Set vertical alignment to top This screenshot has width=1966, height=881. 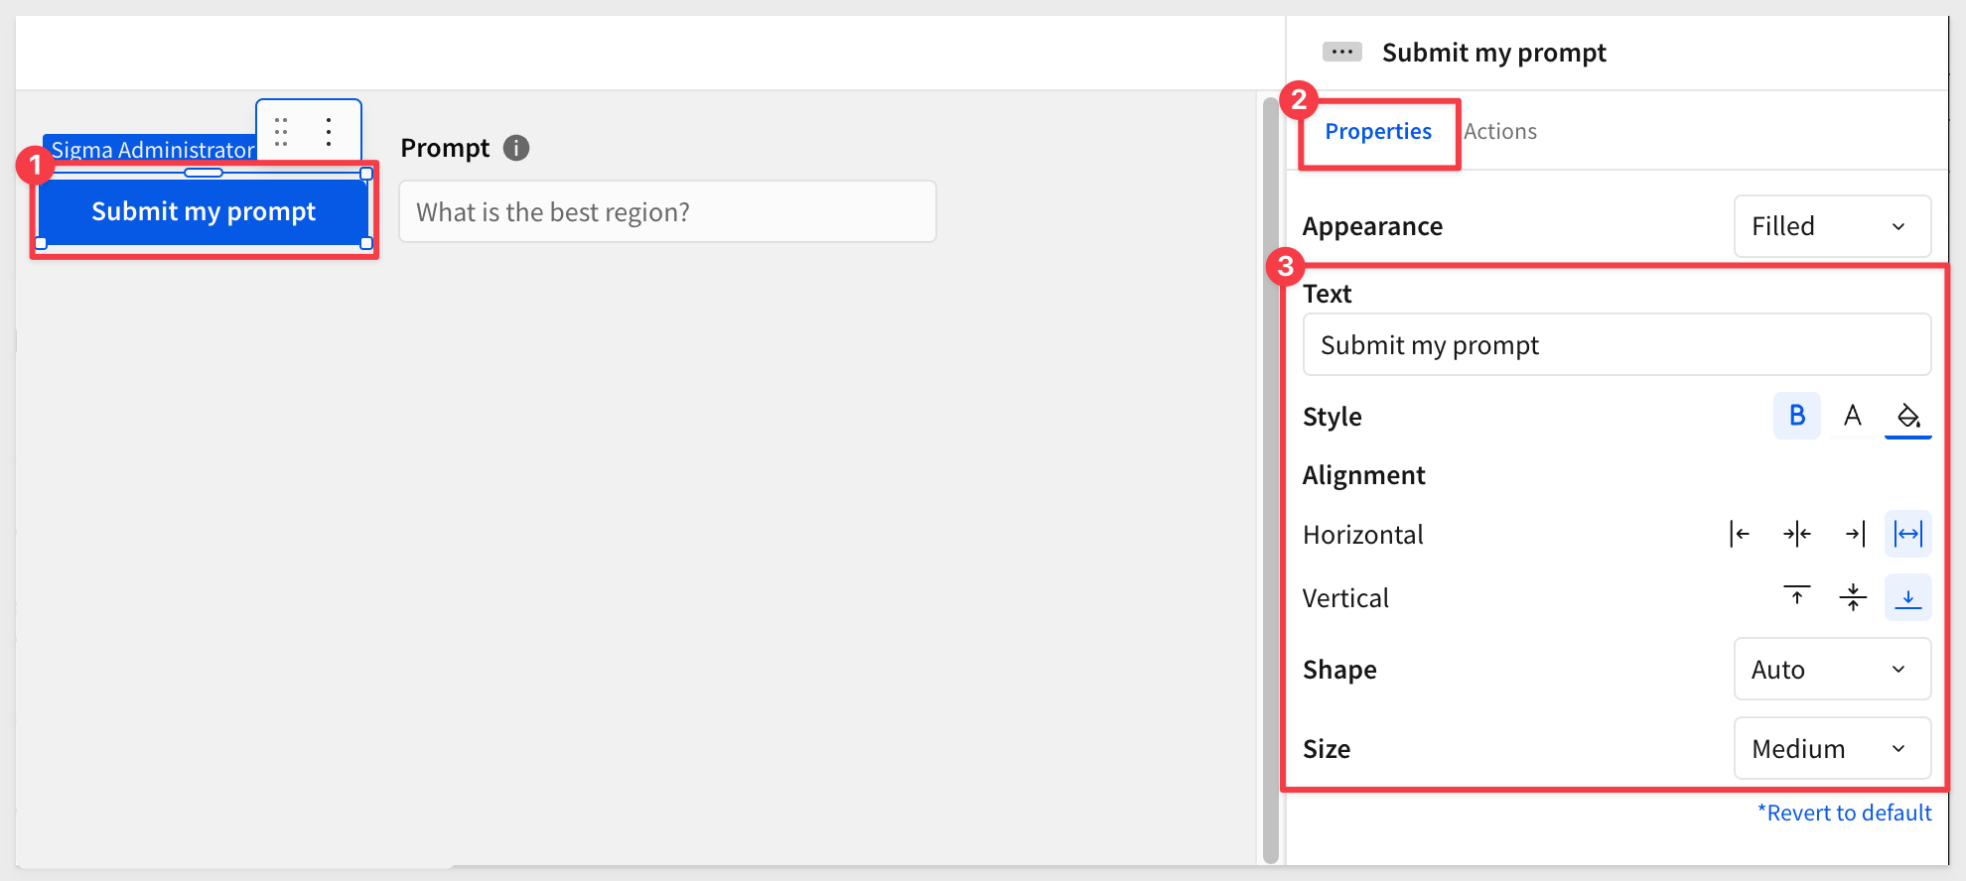(1797, 597)
